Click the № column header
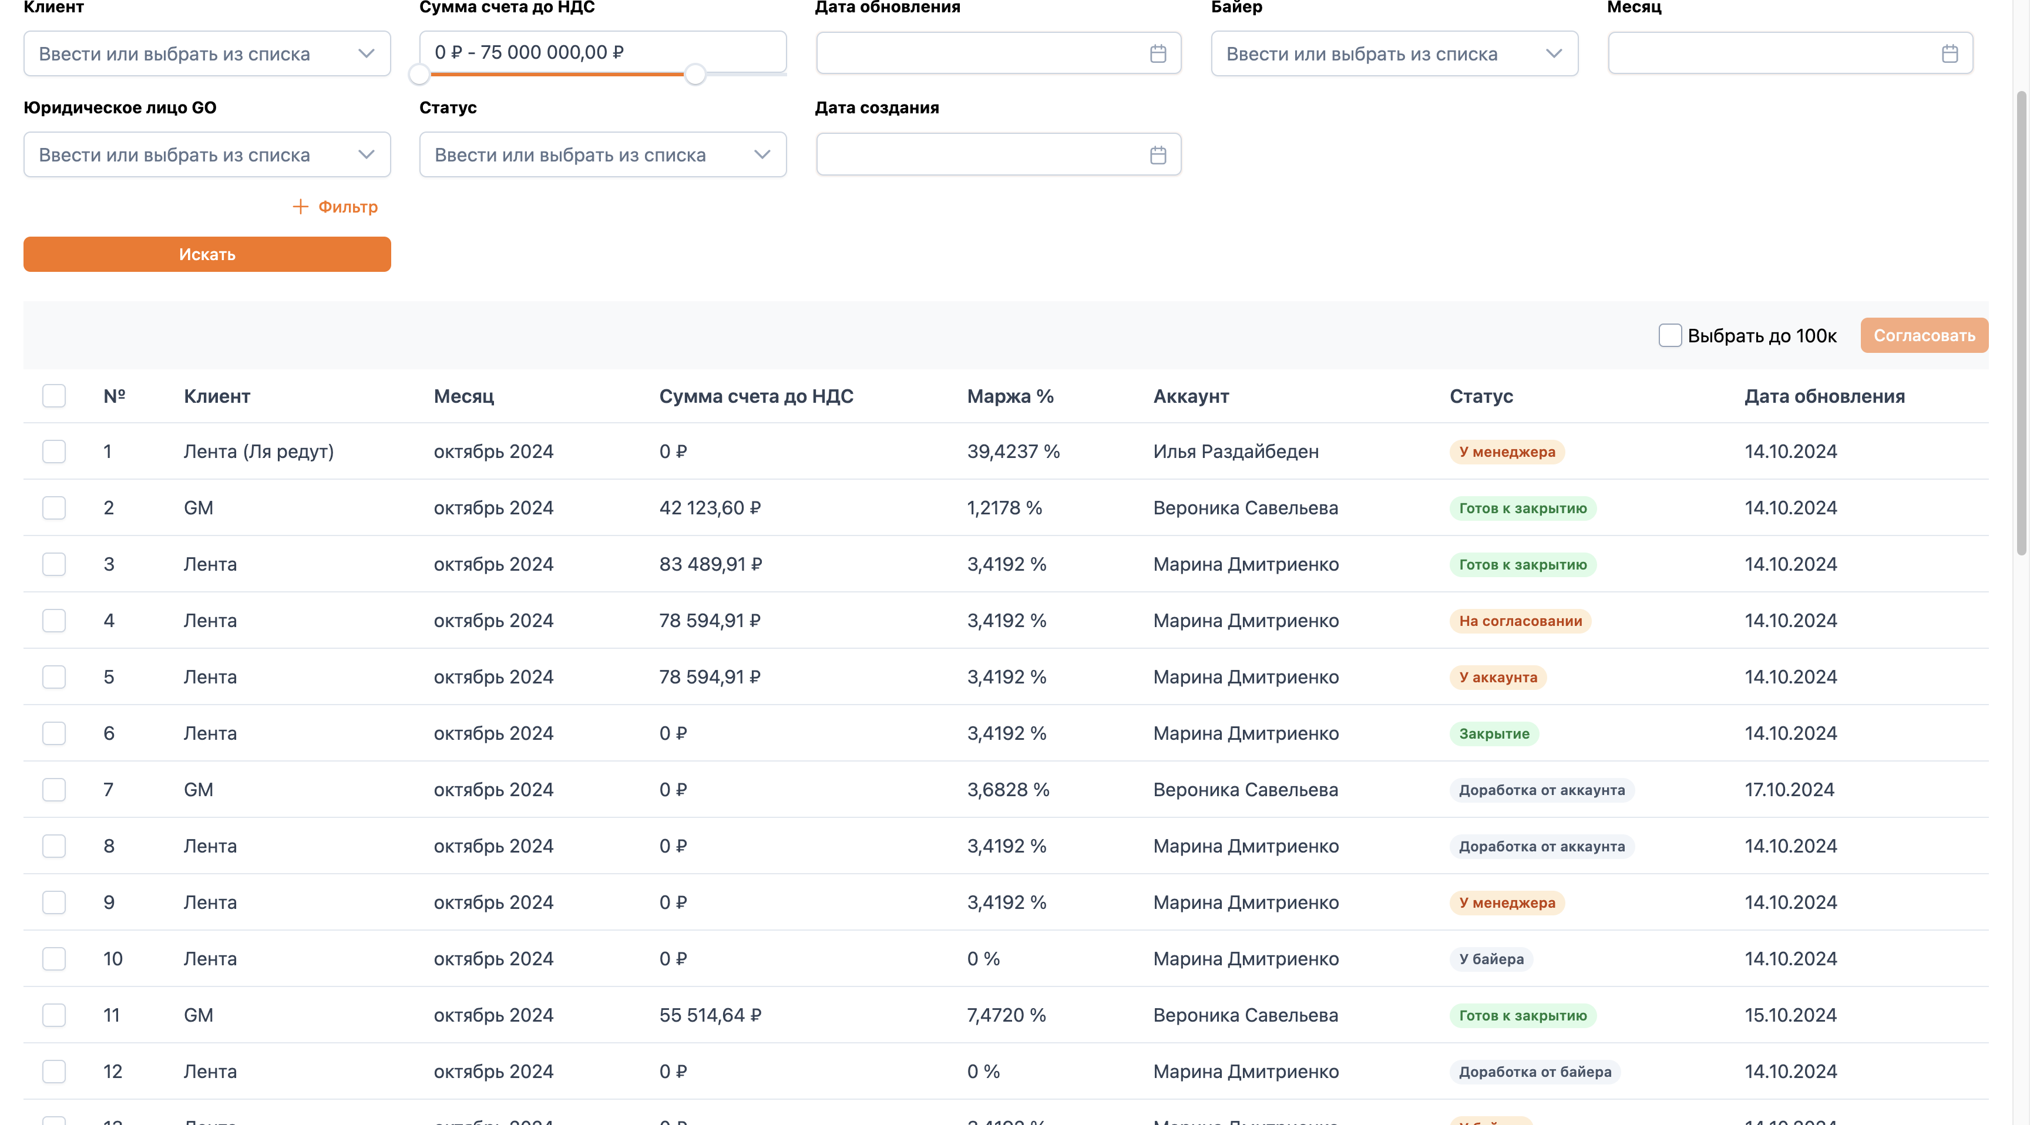Screen dimensions: 2030x1125 [x=115, y=396]
